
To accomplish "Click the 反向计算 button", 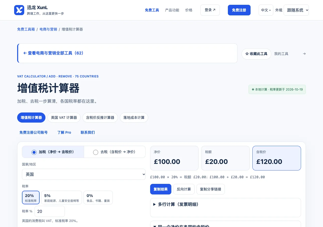I will 184,189.
